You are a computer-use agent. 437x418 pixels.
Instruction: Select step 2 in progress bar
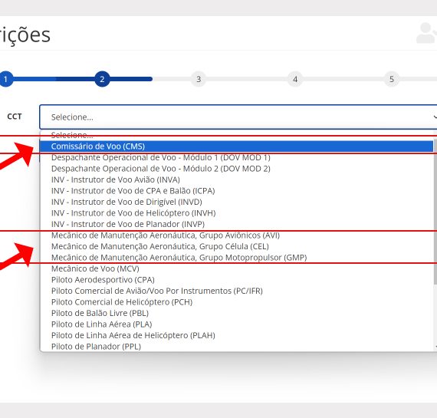pyautogui.click(x=102, y=79)
